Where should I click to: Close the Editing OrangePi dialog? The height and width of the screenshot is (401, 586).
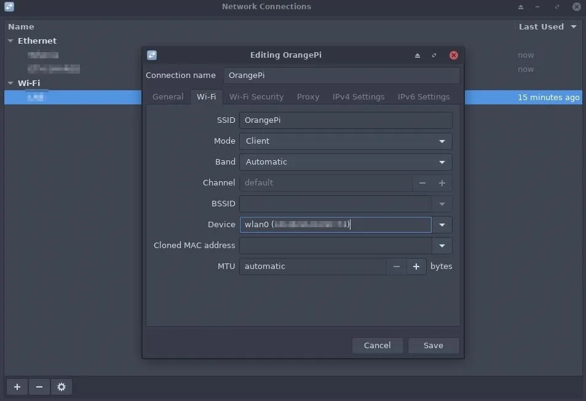coord(453,55)
